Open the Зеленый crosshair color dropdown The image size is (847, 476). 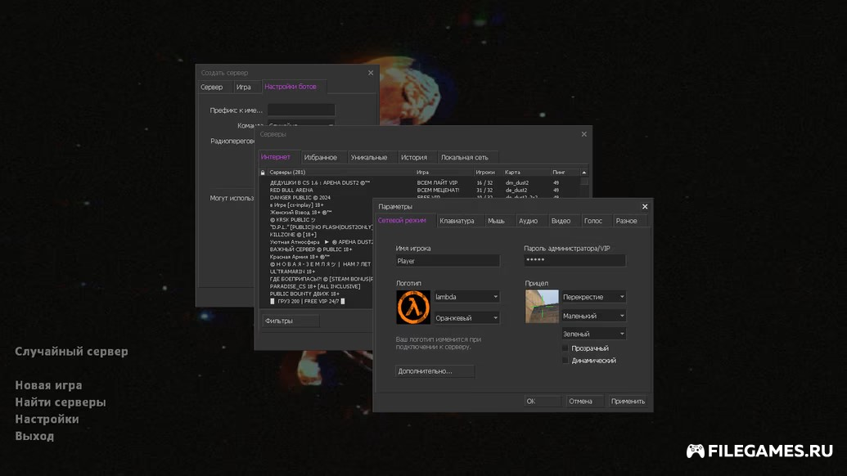(593, 334)
